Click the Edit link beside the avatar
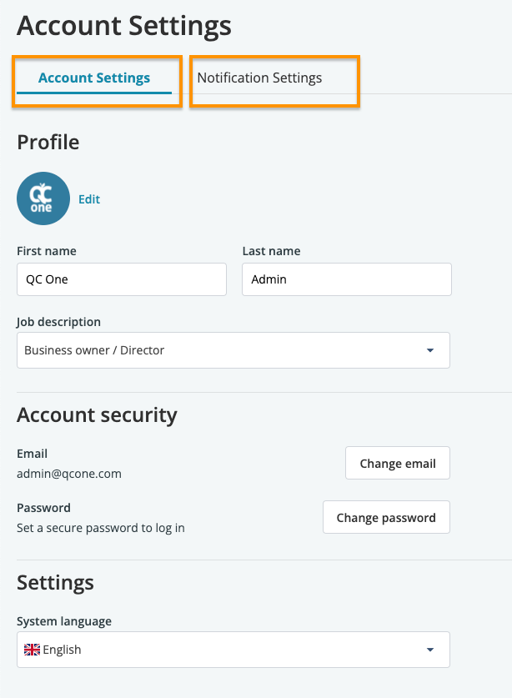The width and height of the screenshot is (512, 698). coord(89,199)
